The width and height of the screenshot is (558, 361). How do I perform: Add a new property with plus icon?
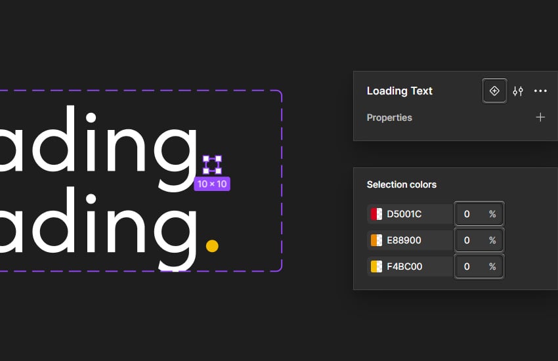coord(540,117)
